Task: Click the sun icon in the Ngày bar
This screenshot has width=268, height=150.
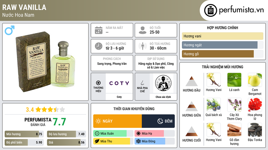Action: pos(98,121)
